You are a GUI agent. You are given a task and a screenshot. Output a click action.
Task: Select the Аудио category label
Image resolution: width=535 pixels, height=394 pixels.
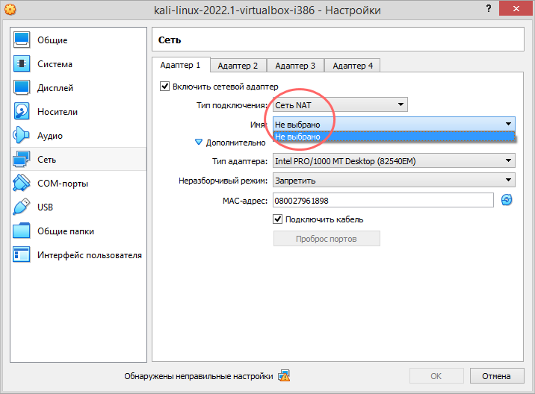click(x=50, y=136)
